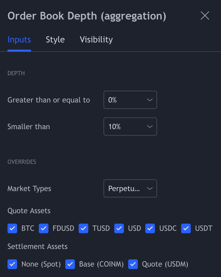Open the 'Greater than or equal to' dropdown
The image size is (221, 277).
(130, 100)
